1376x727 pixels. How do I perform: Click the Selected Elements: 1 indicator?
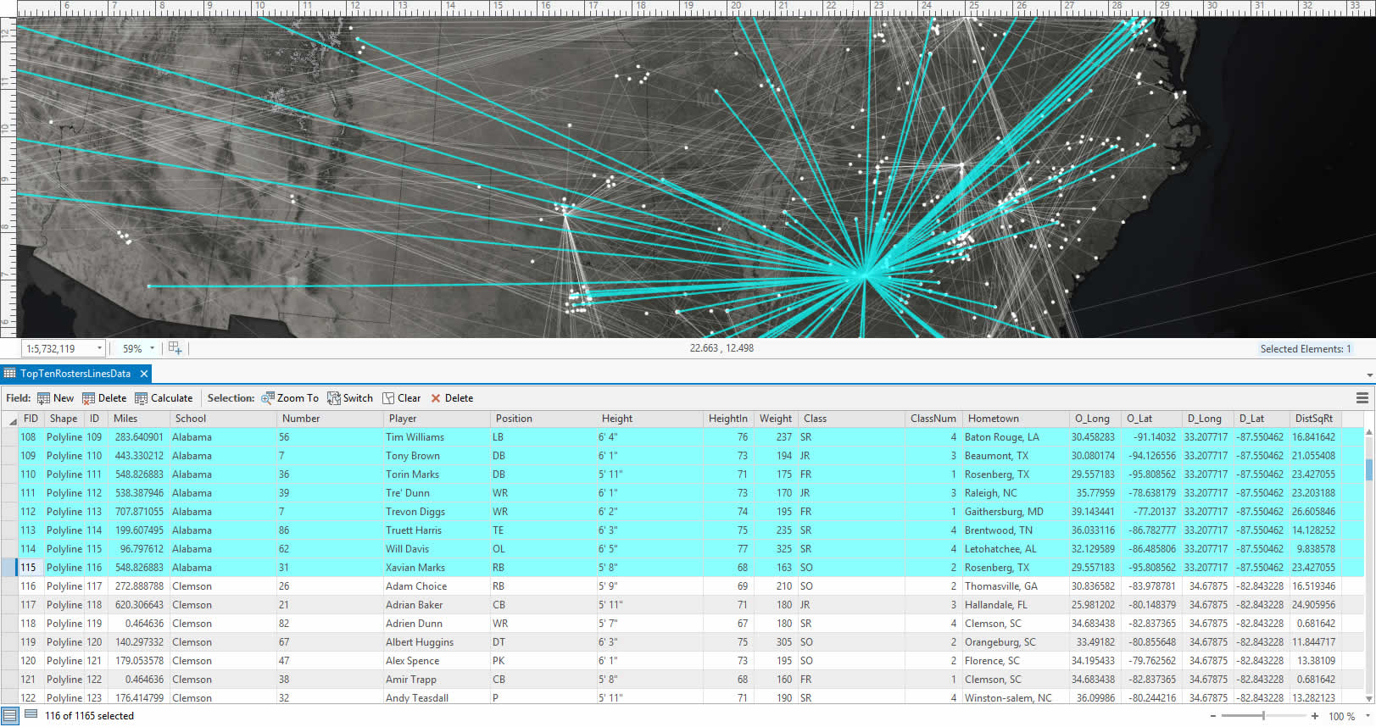pyautogui.click(x=1306, y=349)
